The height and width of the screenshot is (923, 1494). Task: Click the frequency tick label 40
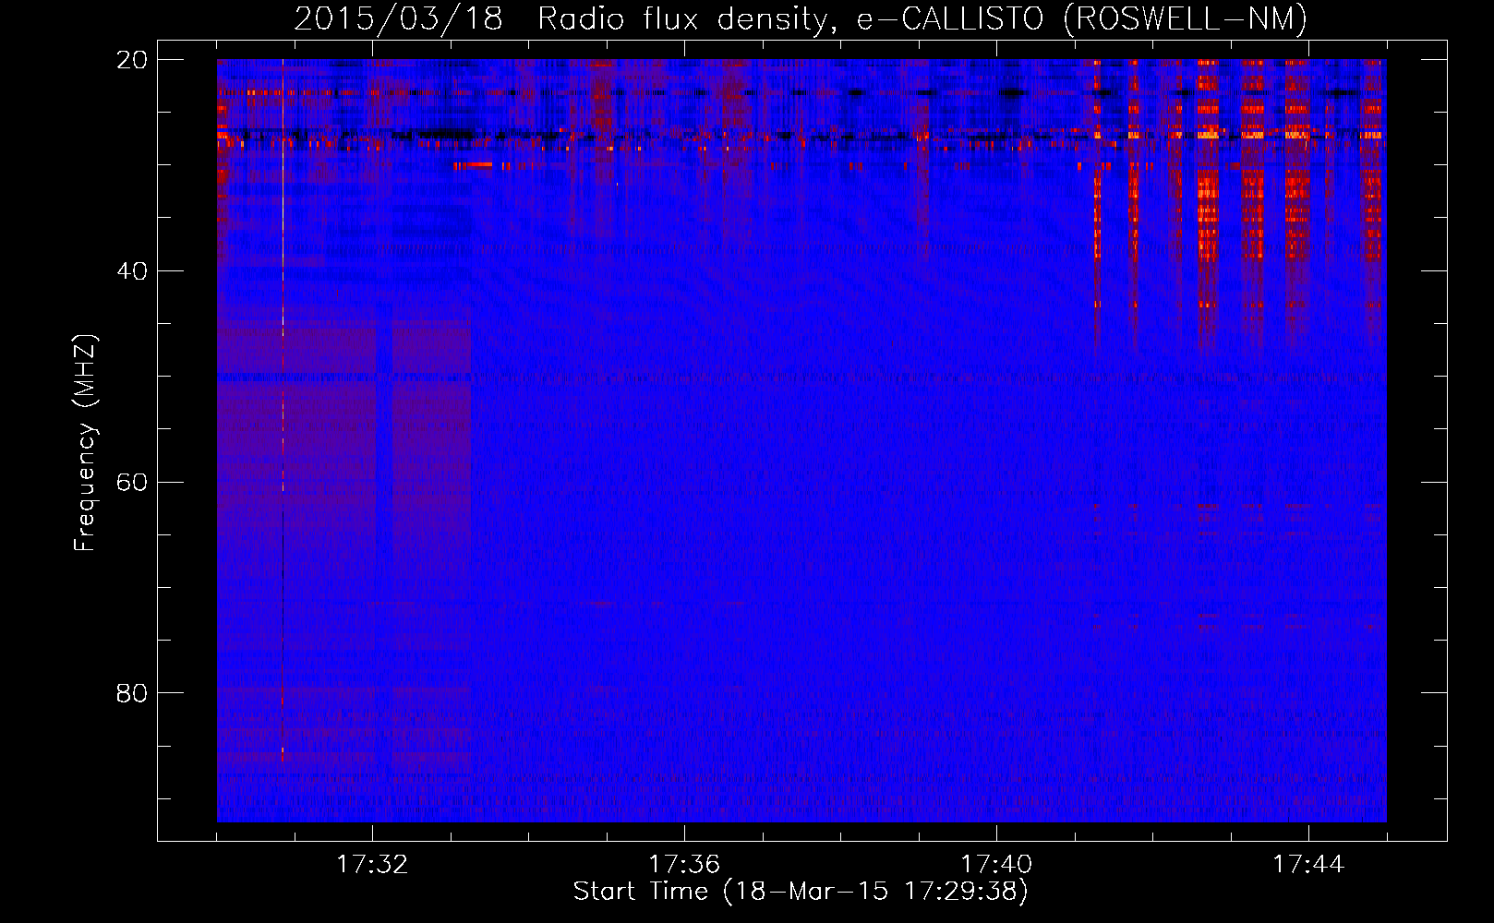pos(131,271)
